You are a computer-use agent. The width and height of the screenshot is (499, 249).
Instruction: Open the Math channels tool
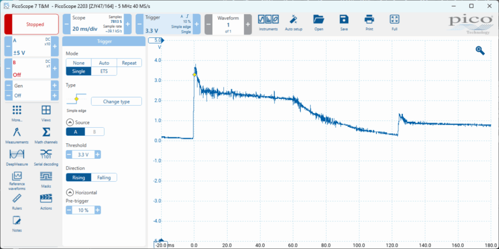(46, 134)
